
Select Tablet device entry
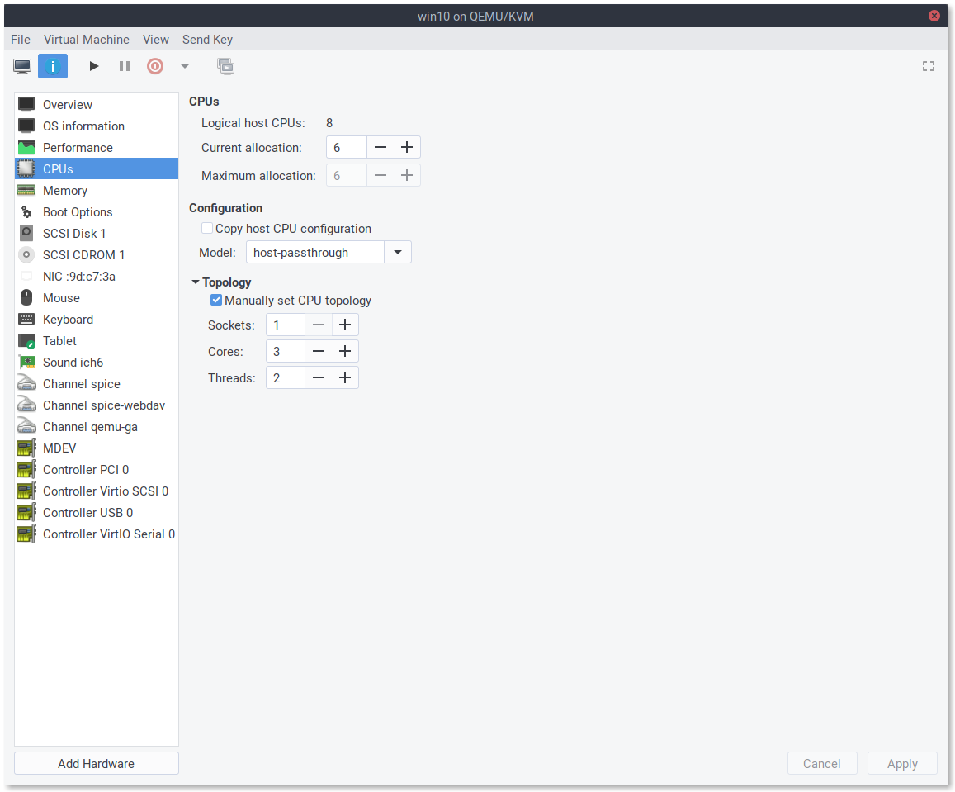pyautogui.click(x=97, y=340)
